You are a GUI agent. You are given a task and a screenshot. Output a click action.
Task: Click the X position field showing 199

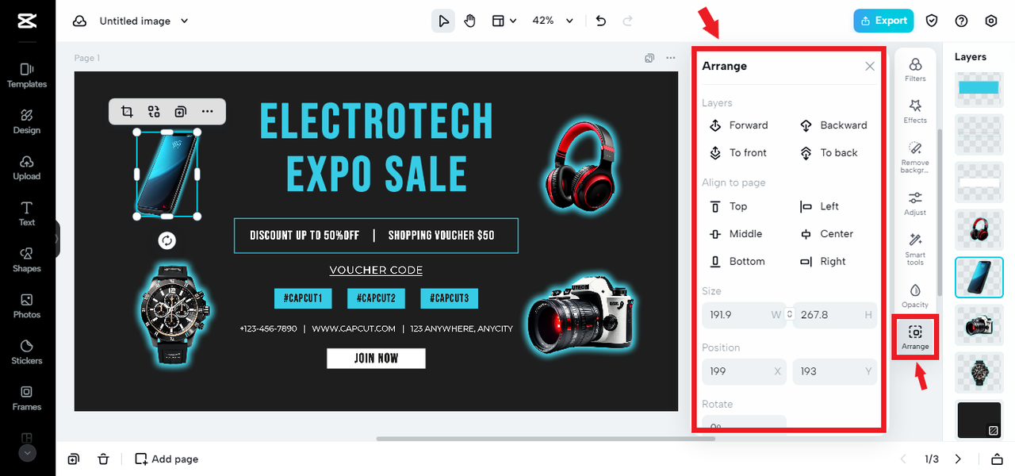(x=744, y=371)
